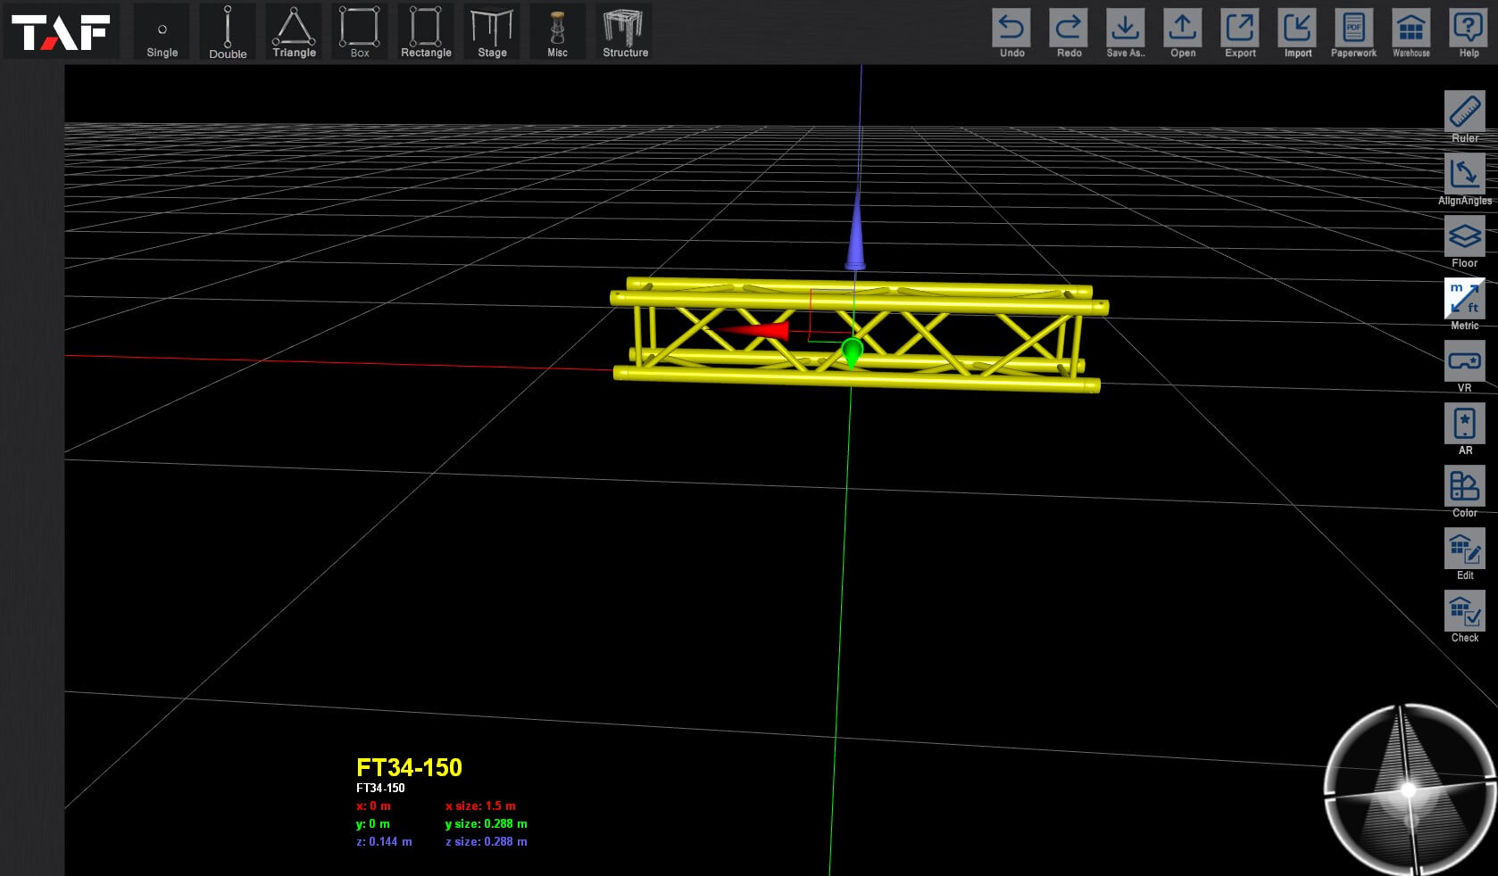Screen dimensions: 1498x876
Task: Open the Stage category
Action: click(492, 32)
